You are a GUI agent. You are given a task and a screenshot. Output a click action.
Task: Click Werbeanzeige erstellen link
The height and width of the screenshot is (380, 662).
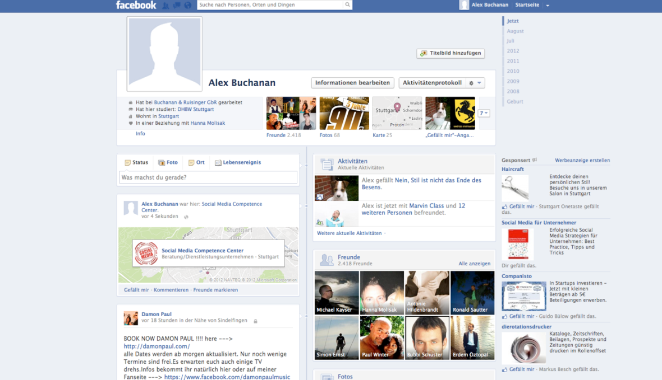point(582,160)
